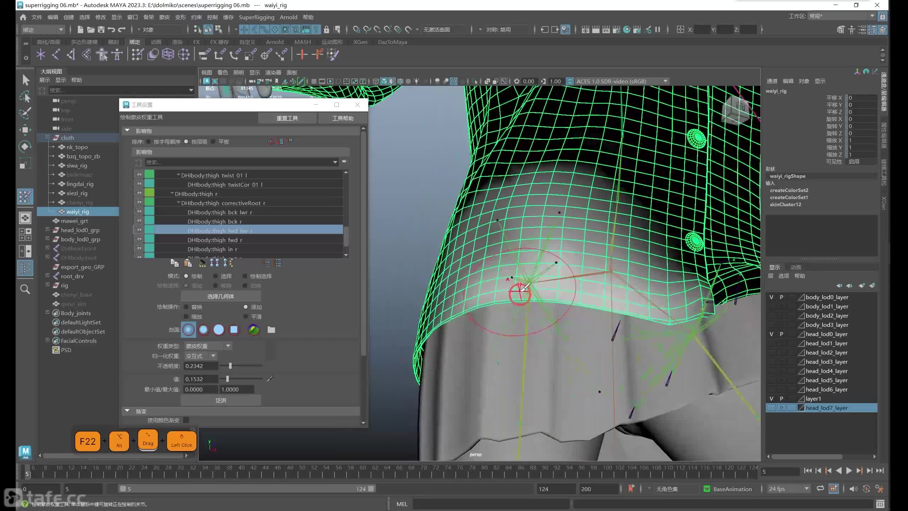
Task: Select Flat sort radio button
Action: 213,142
